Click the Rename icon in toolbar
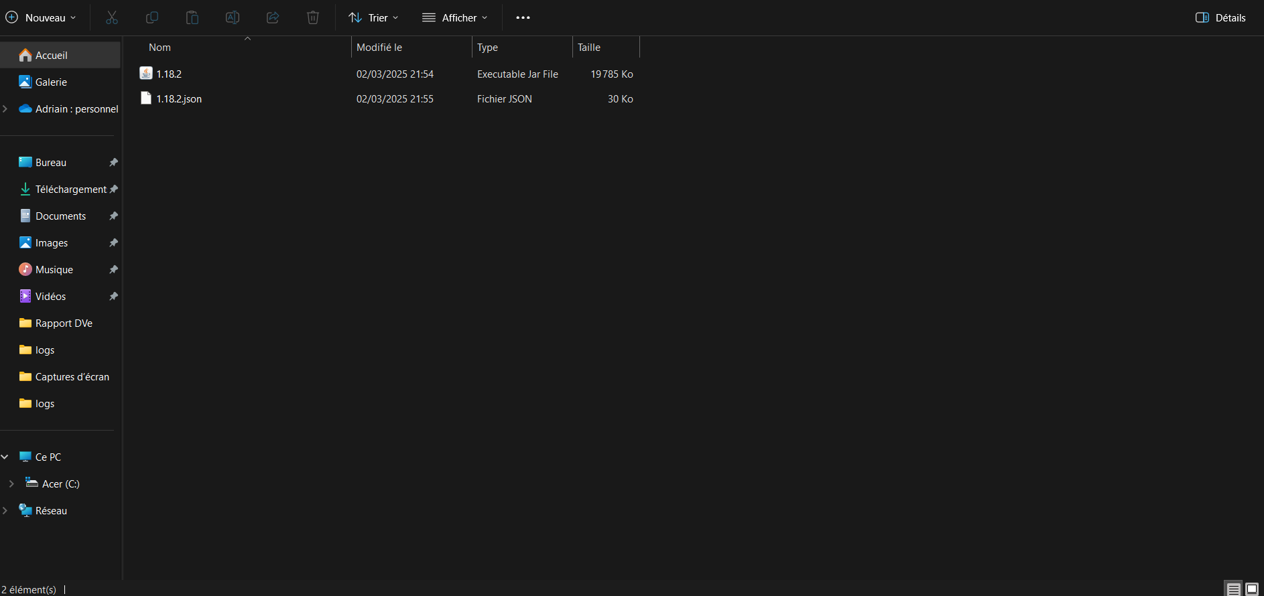Viewport: 1264px width, 596px height. tap(233, 17)
